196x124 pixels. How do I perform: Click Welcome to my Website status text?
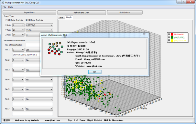click(x=28, y=120)
